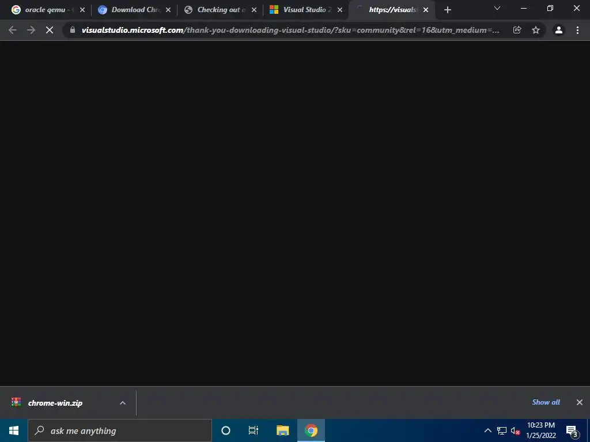Click the Chrome taskbar icon

click(x=311, y=430)
